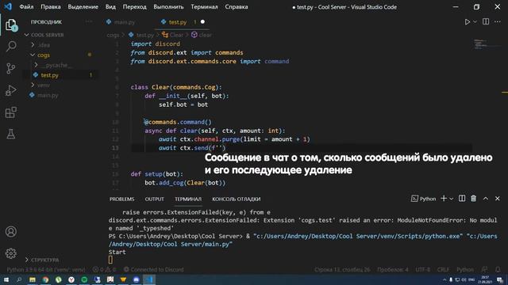508x285 pixels.
Task: Select the Python terminal shell label
Action: [423, 199]
